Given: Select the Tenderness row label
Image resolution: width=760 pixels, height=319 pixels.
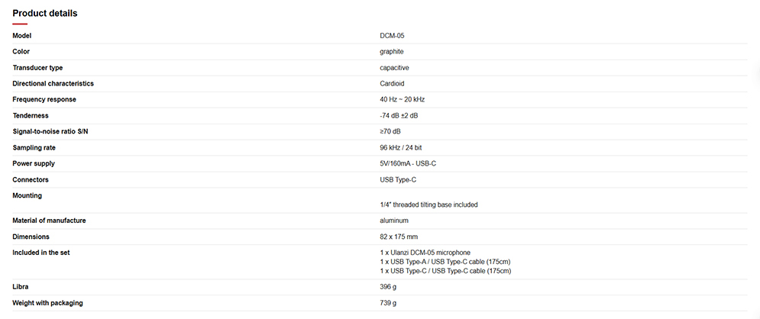Looking at the screenshot, I should click(x=32, y=115).
